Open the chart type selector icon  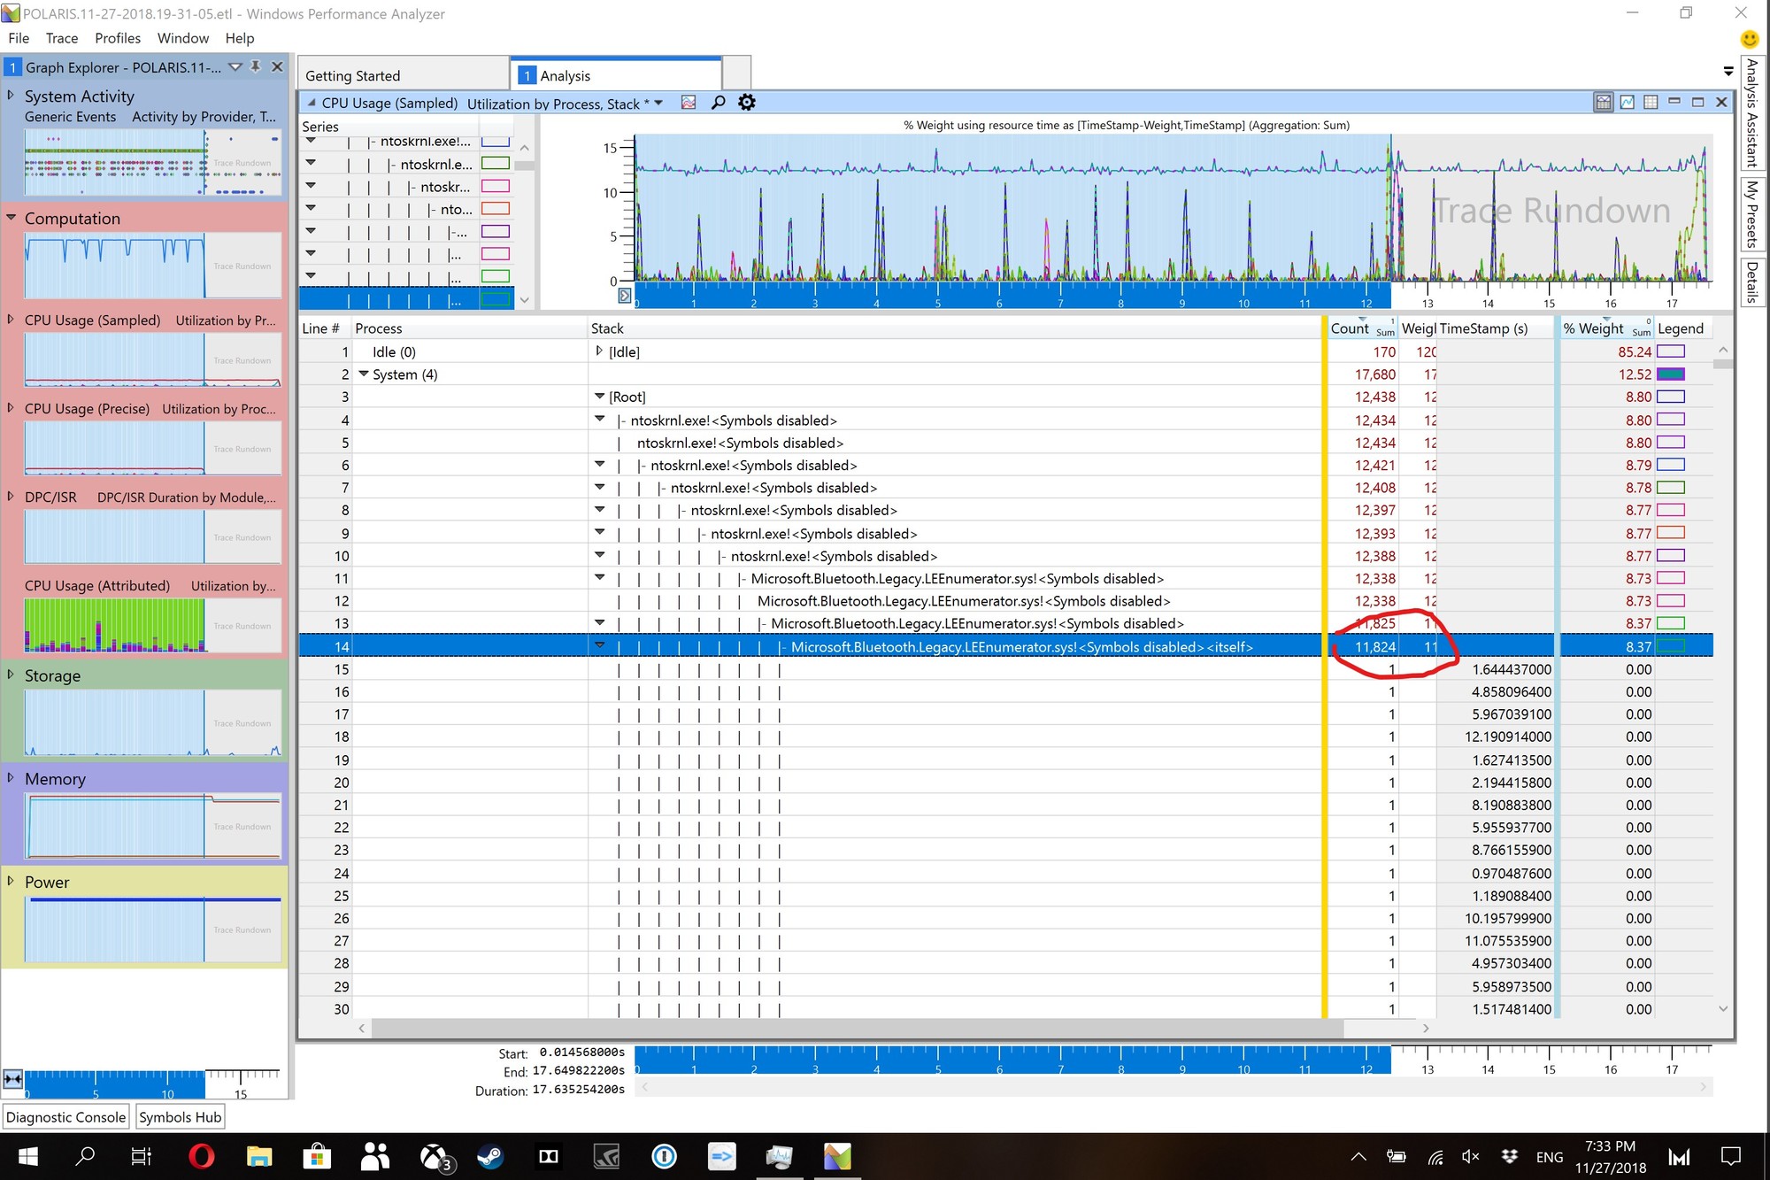click(x=689, y=103)
